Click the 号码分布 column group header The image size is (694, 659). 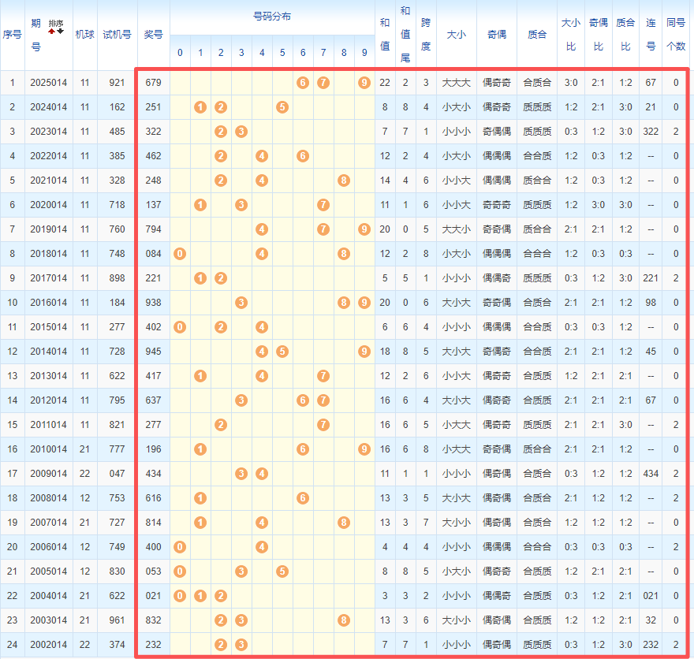coord(271,17)
